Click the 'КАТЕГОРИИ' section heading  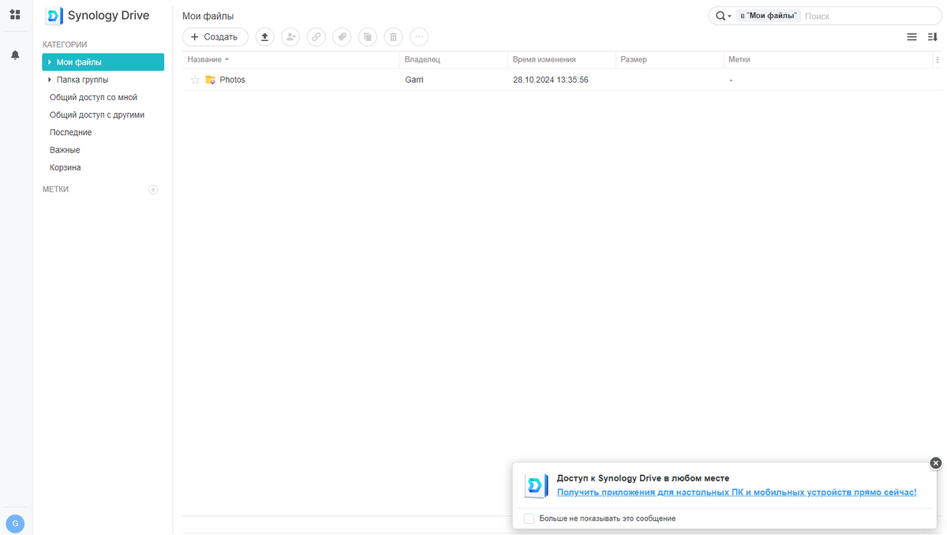click(x=65, y=45)
